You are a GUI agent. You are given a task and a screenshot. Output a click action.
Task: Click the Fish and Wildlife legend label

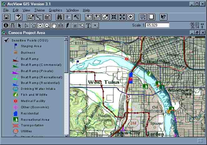click(x=34, y=95)
